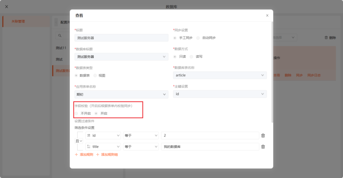Select the highlighted 测试服务器 list item in background

tap(61, 71)
